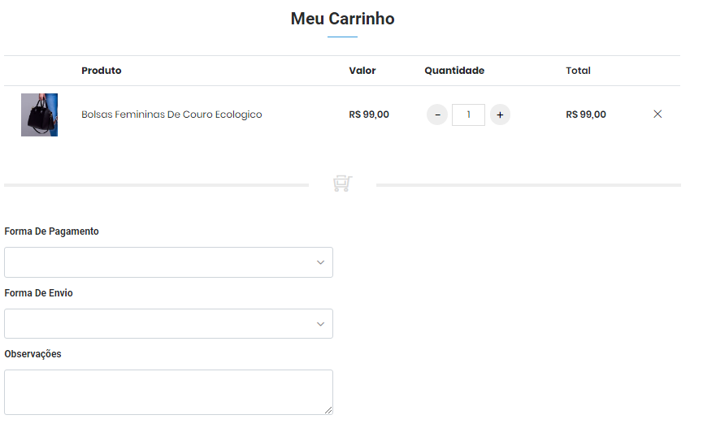Click the Meu Carrinho page heading
Image resolution: width=703 pixels, height=428 pixels.
342,19
